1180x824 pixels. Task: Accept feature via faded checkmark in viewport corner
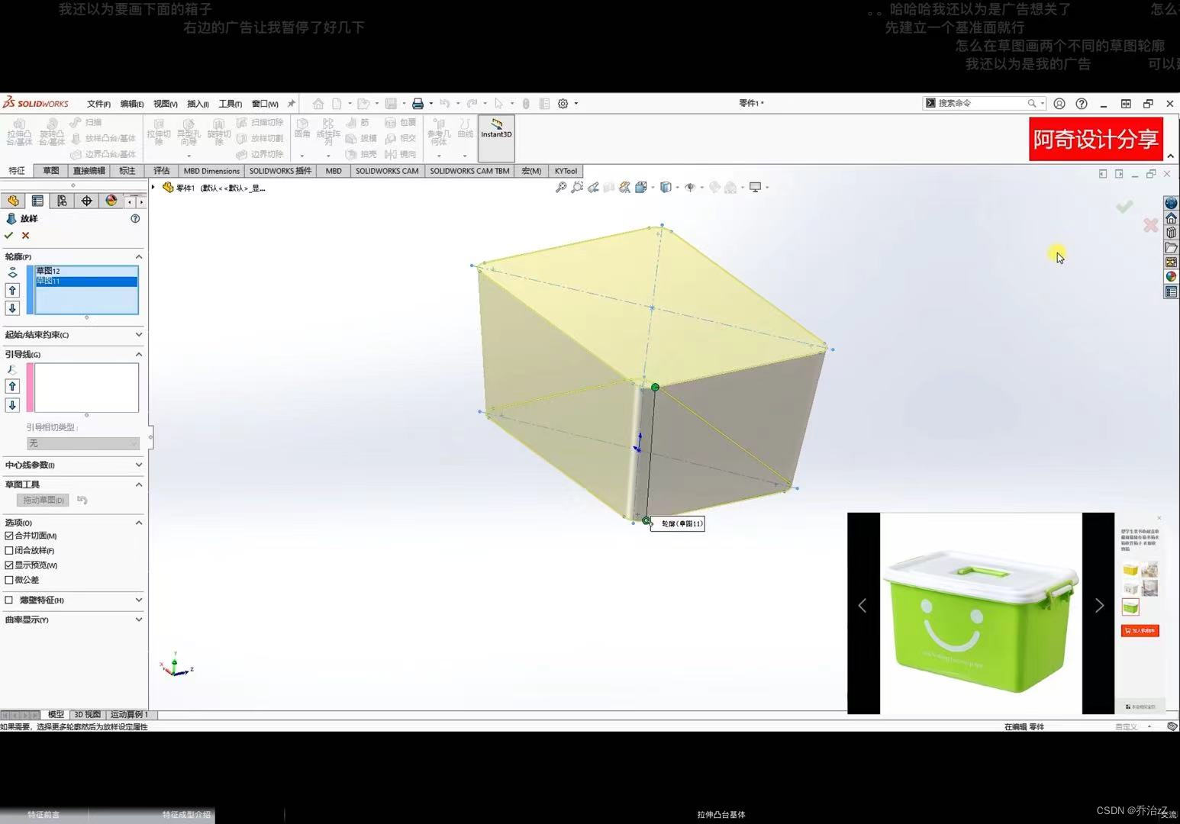click(1124, 207)
